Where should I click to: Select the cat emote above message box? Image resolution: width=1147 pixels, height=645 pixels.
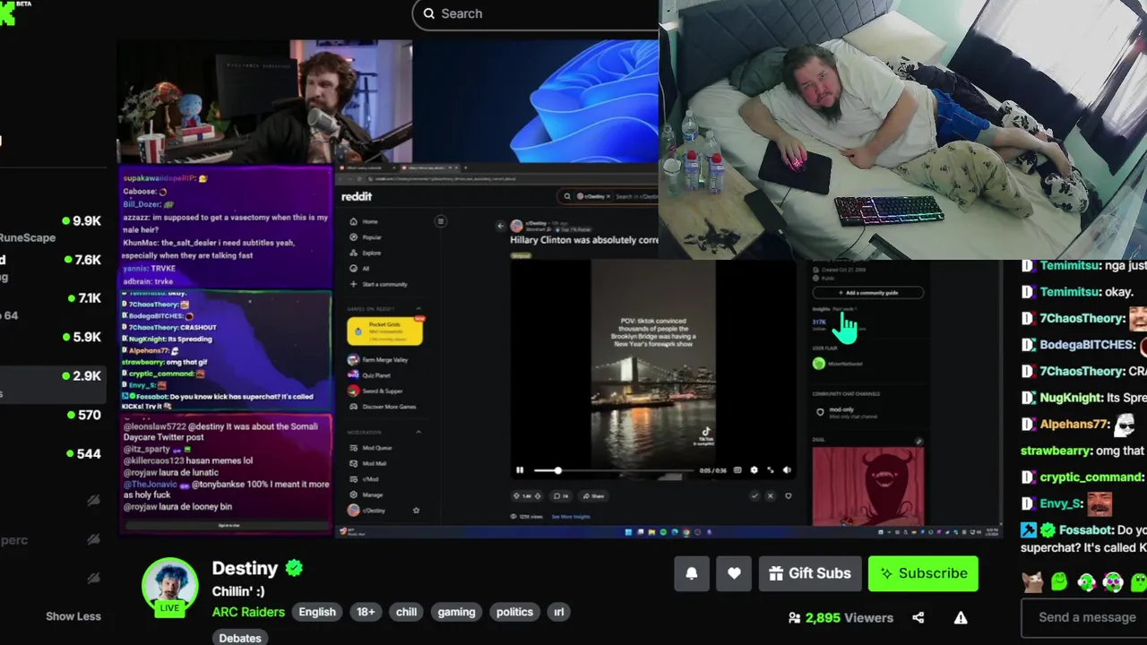click(x=1032, y=581)
